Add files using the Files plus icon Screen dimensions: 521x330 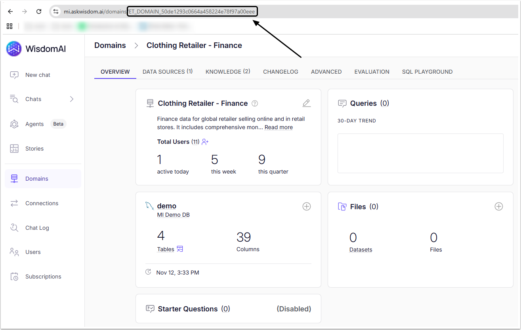click(x=498, y=206)
